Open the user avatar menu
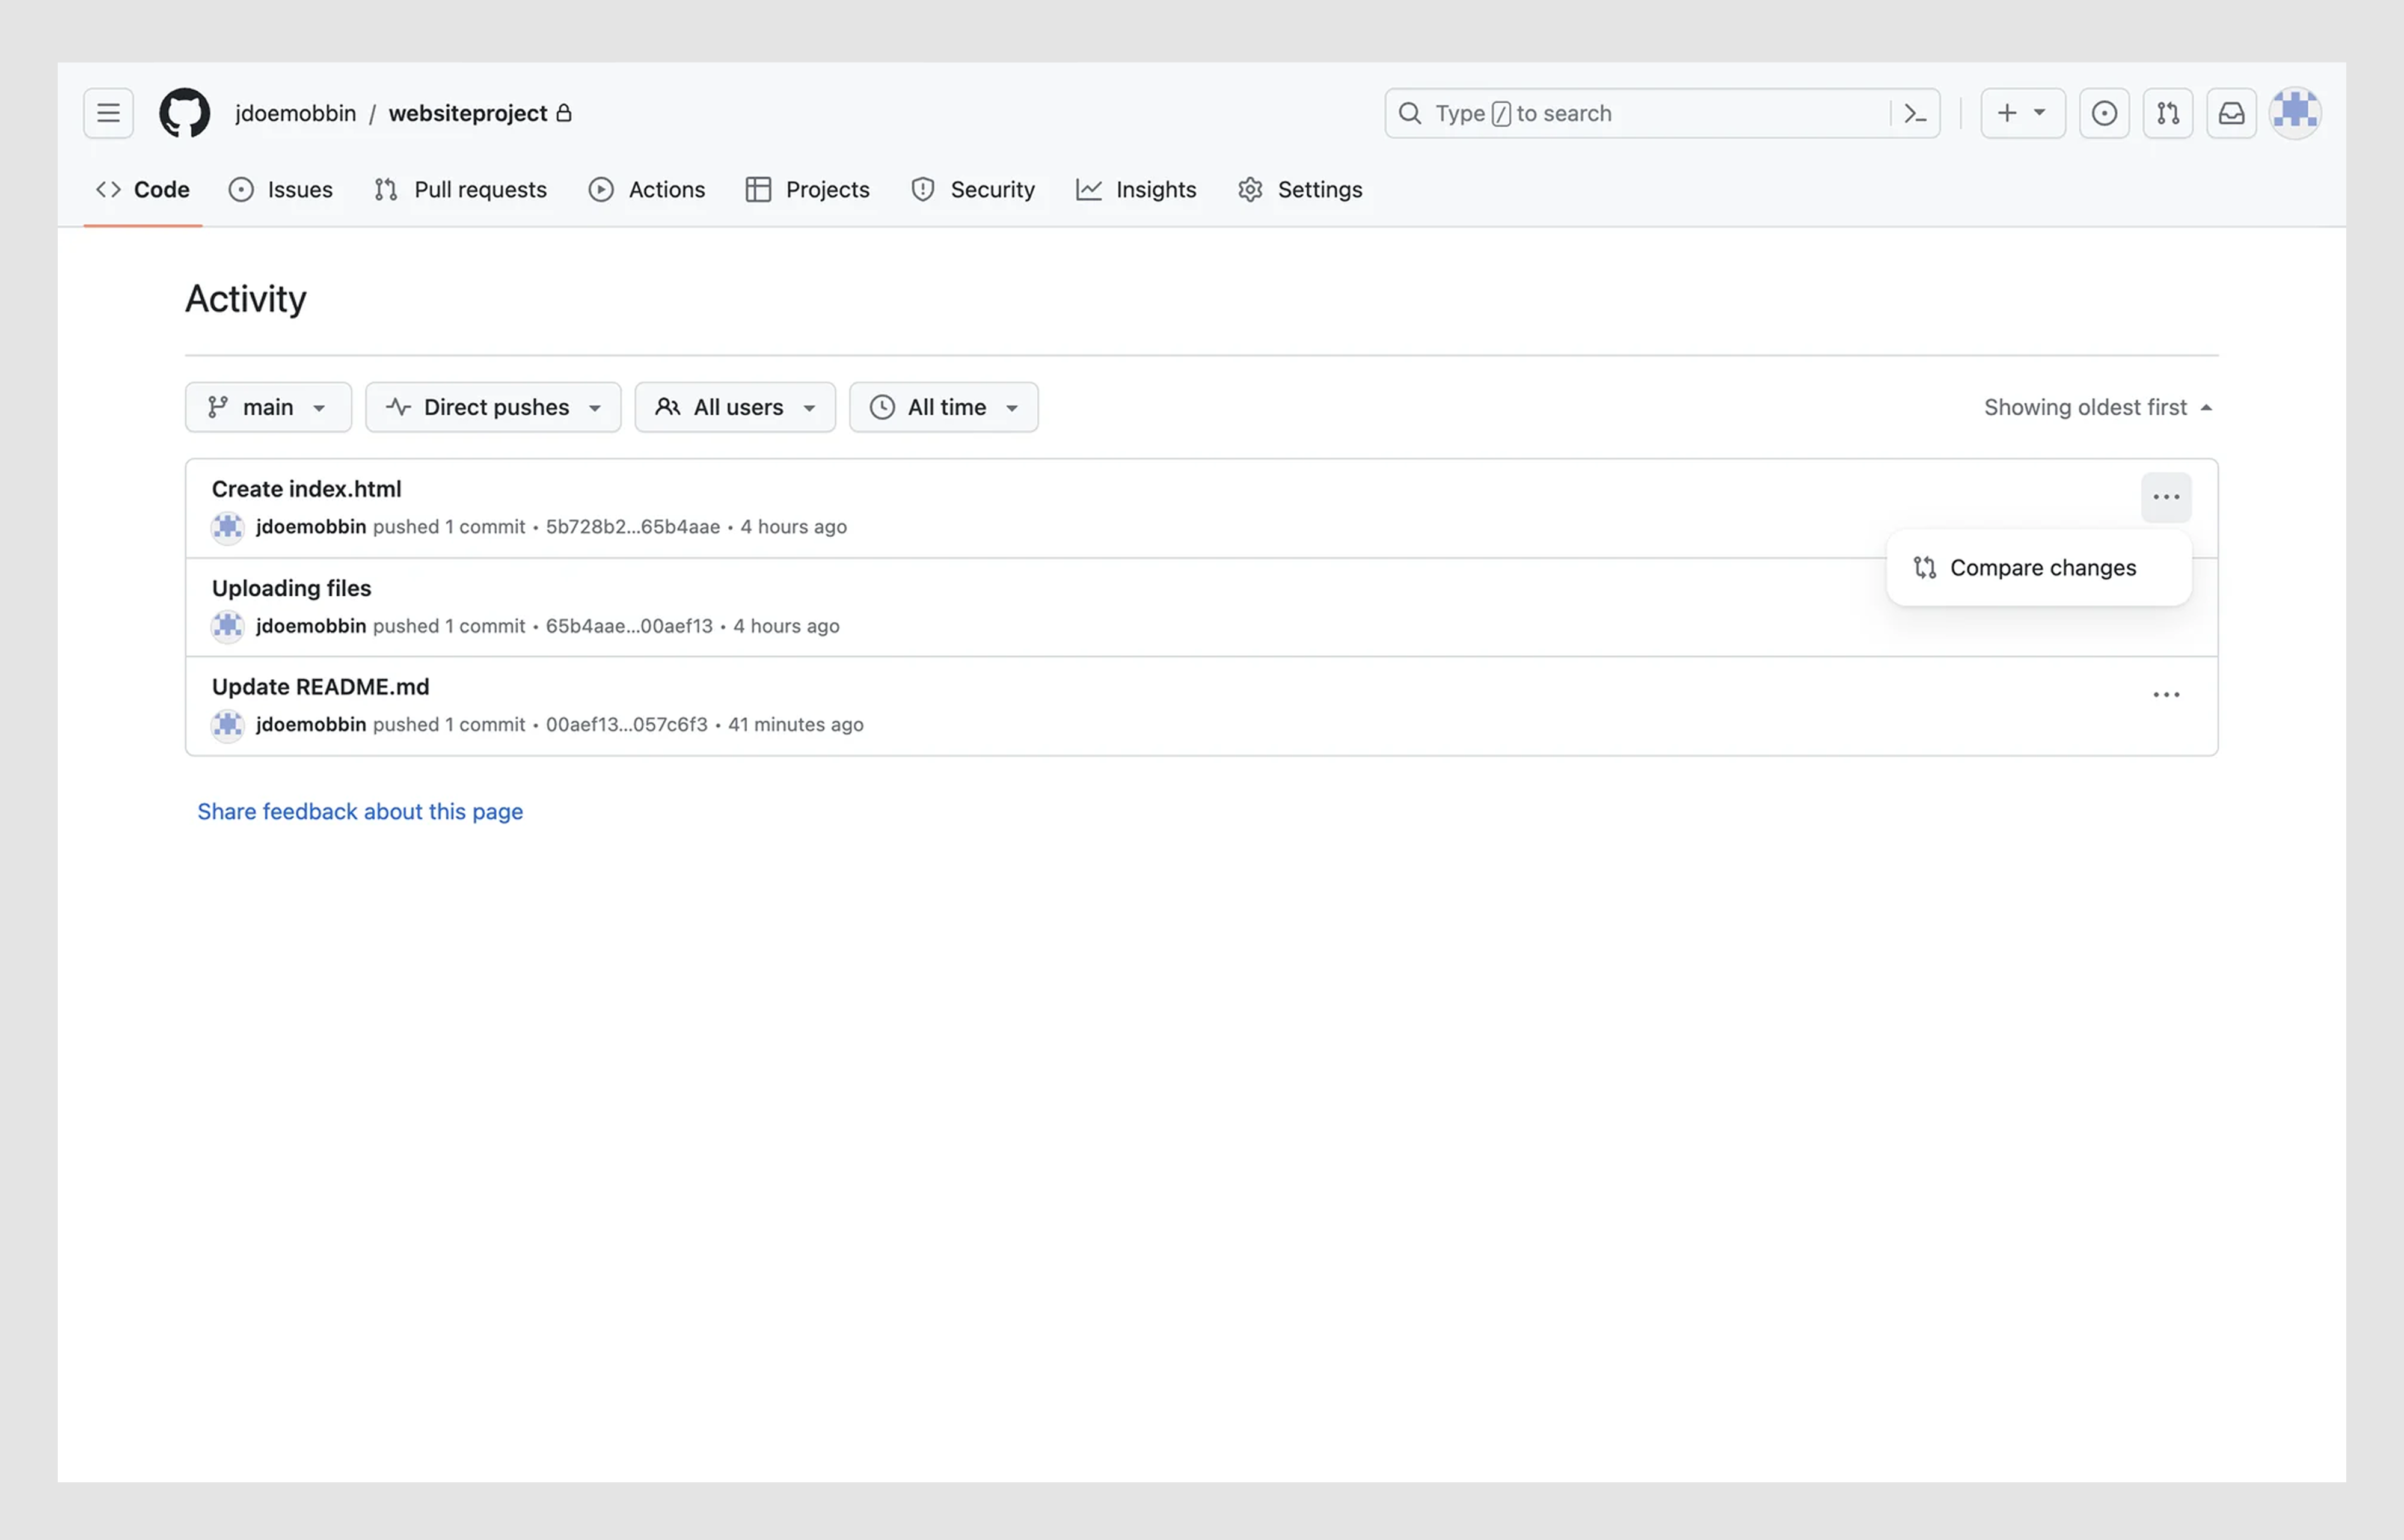 [x=2295, y=113]
